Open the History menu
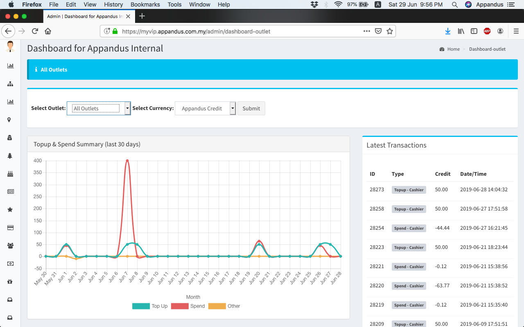Image resolution: width=524 pixels, height=327 pixels. coord(113,4)
